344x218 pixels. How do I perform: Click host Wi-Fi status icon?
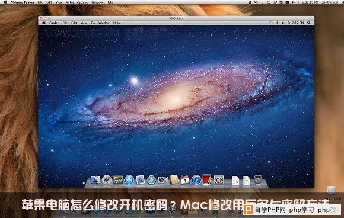(275, 2)
